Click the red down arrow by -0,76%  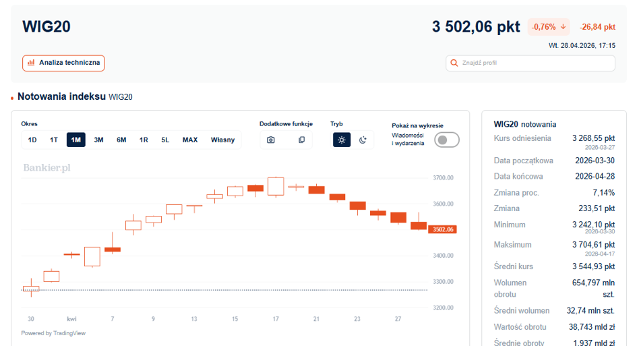(x=564, y=27)
